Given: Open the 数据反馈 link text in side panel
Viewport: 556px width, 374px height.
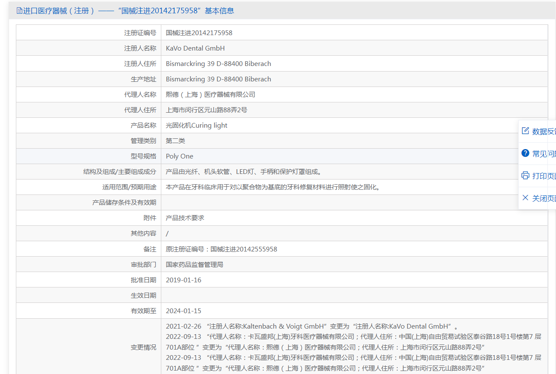Looking at the screenshot, I should point(544,132).
